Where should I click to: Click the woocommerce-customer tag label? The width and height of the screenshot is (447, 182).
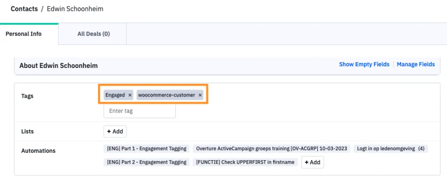(x=166, y=95)
